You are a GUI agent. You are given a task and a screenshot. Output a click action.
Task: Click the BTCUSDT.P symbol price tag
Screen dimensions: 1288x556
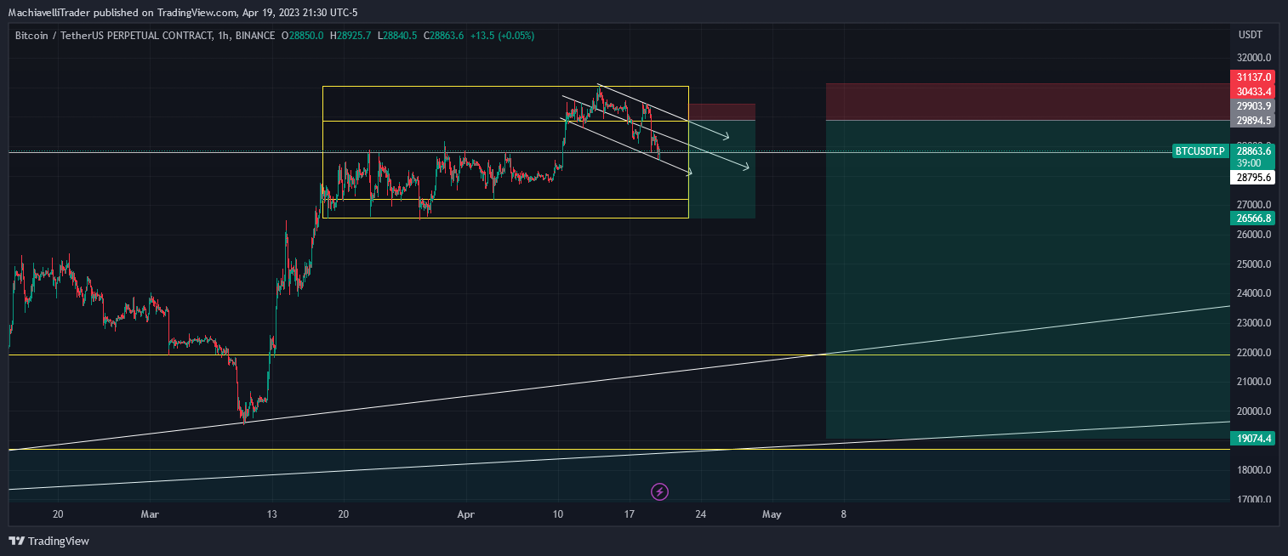pos(1200,151)
